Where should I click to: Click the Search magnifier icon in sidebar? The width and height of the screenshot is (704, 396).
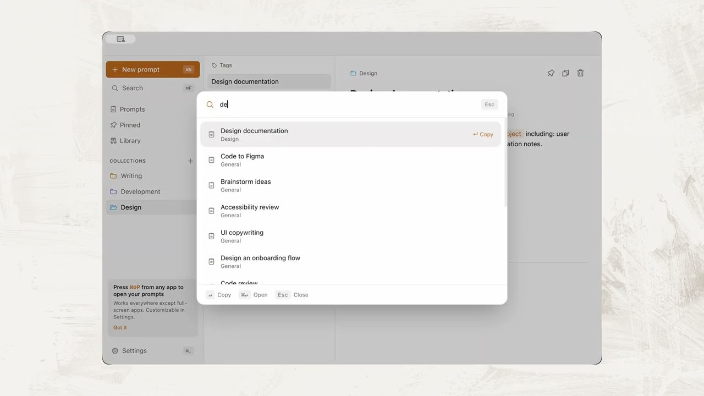tap(115, 88)
